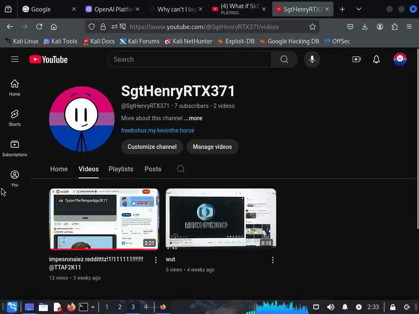419x314 pixels.
Task: Open the You section in the sidebar
Action: point(15,178)
